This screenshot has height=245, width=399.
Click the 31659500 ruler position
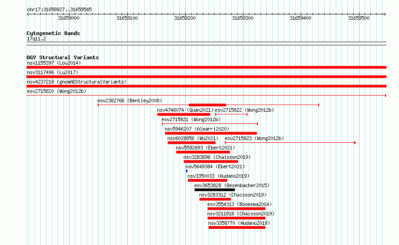(x=359, y=18)
